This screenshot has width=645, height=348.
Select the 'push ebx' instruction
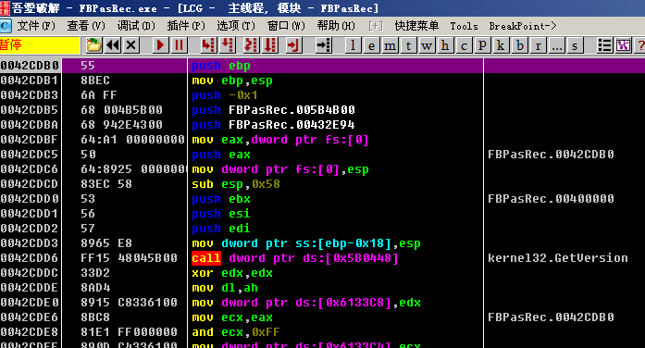[x=221, y=199]
